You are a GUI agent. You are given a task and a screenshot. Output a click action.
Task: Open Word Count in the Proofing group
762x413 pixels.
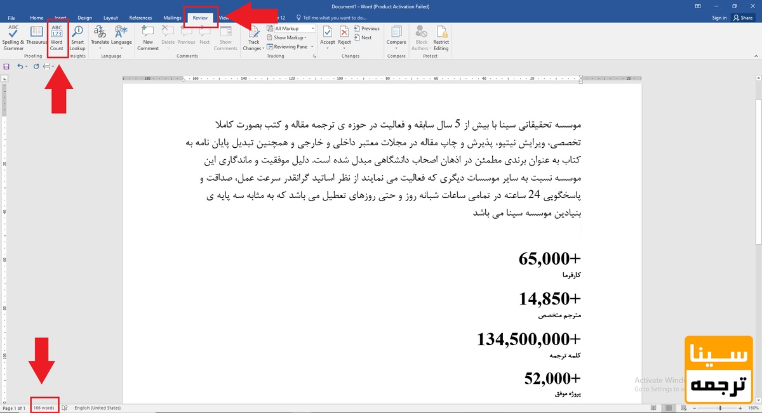(57, 37)
